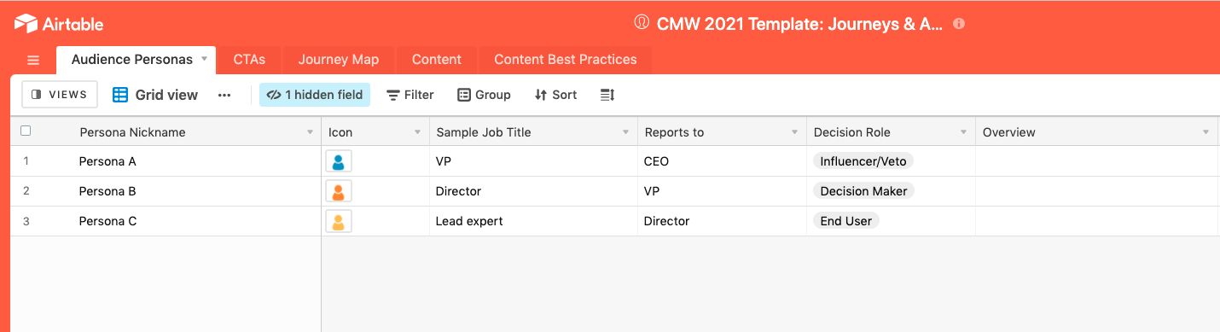
Task: Select the Influencer/Veto tag in Persona A
Action: (x=863, y=161)
